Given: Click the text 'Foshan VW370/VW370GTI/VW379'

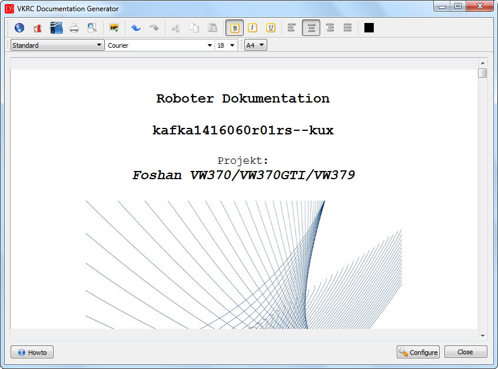Looking at the screenshot, I should [244, 175].
